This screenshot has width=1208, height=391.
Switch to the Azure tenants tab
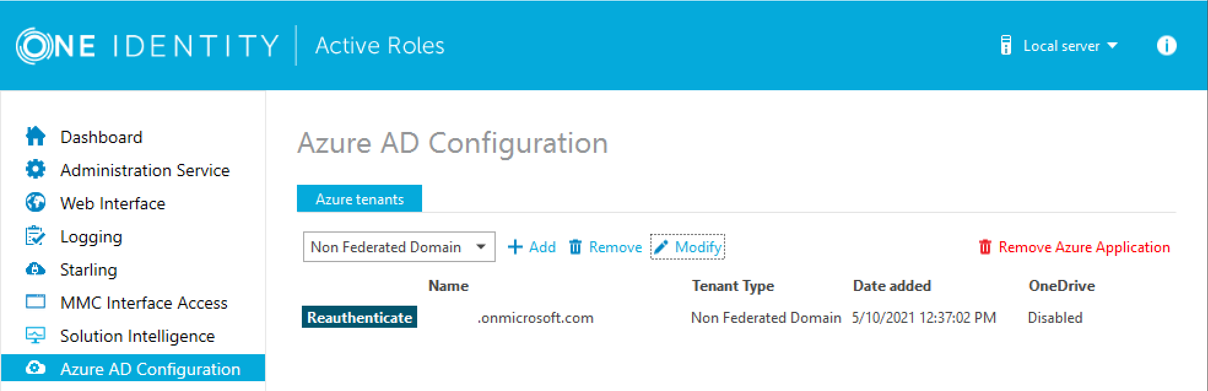coord(360,199)
